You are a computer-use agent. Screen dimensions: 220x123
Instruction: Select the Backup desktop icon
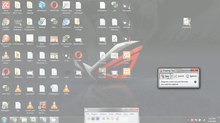[42, 23]
